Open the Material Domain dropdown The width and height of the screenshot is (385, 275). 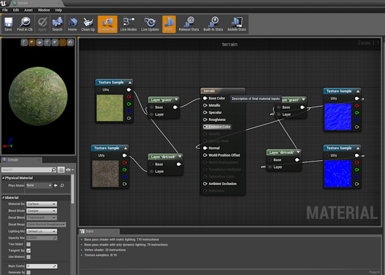pos(42,204)
